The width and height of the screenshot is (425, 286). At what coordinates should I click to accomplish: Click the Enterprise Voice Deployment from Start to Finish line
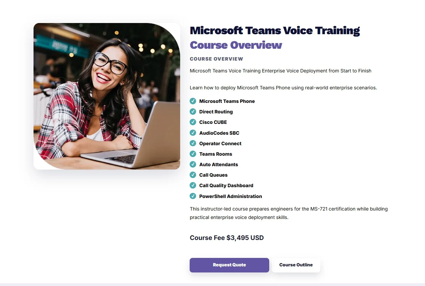[280, 71]
